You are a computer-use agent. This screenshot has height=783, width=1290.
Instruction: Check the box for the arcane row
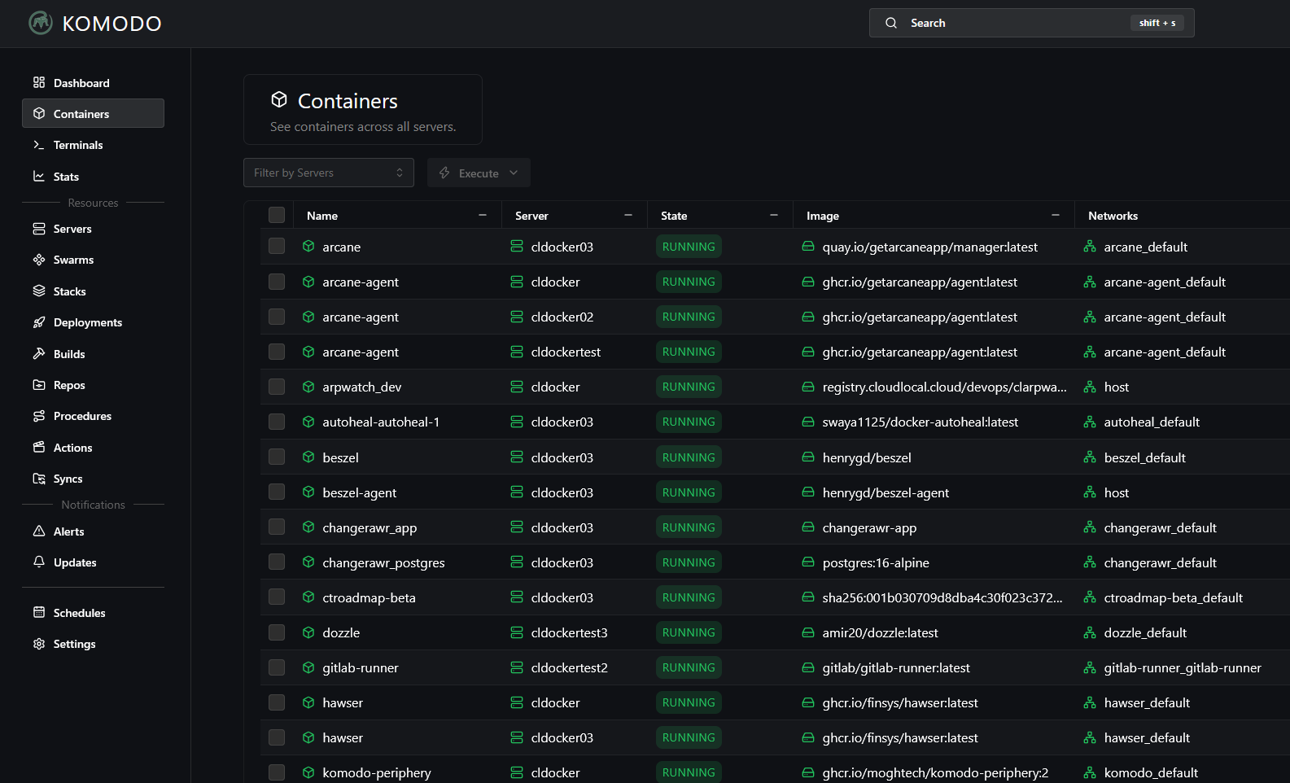(x=277, y=246)
